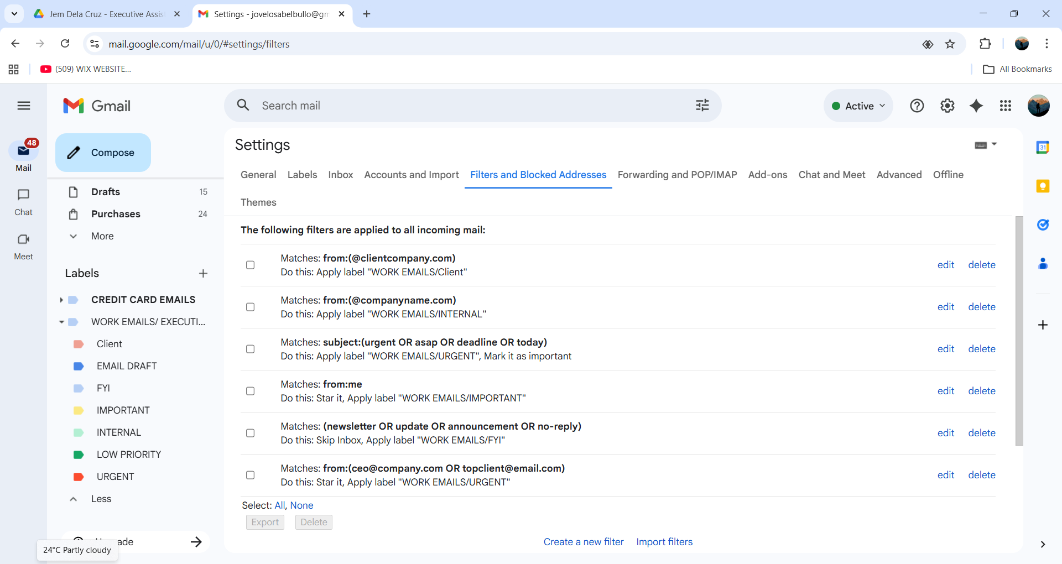Edit the clientcompany.com filter
Viewport: 1062px width, 564px height.
[x=946, y=265]
